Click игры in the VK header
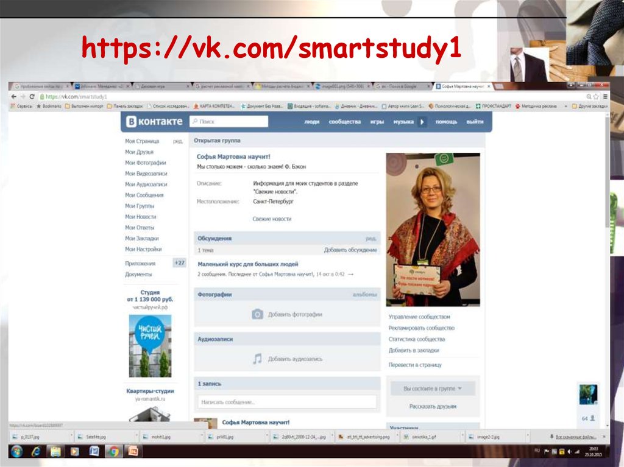The width and height of the screenshot is (624, 467). coord(377,122)
